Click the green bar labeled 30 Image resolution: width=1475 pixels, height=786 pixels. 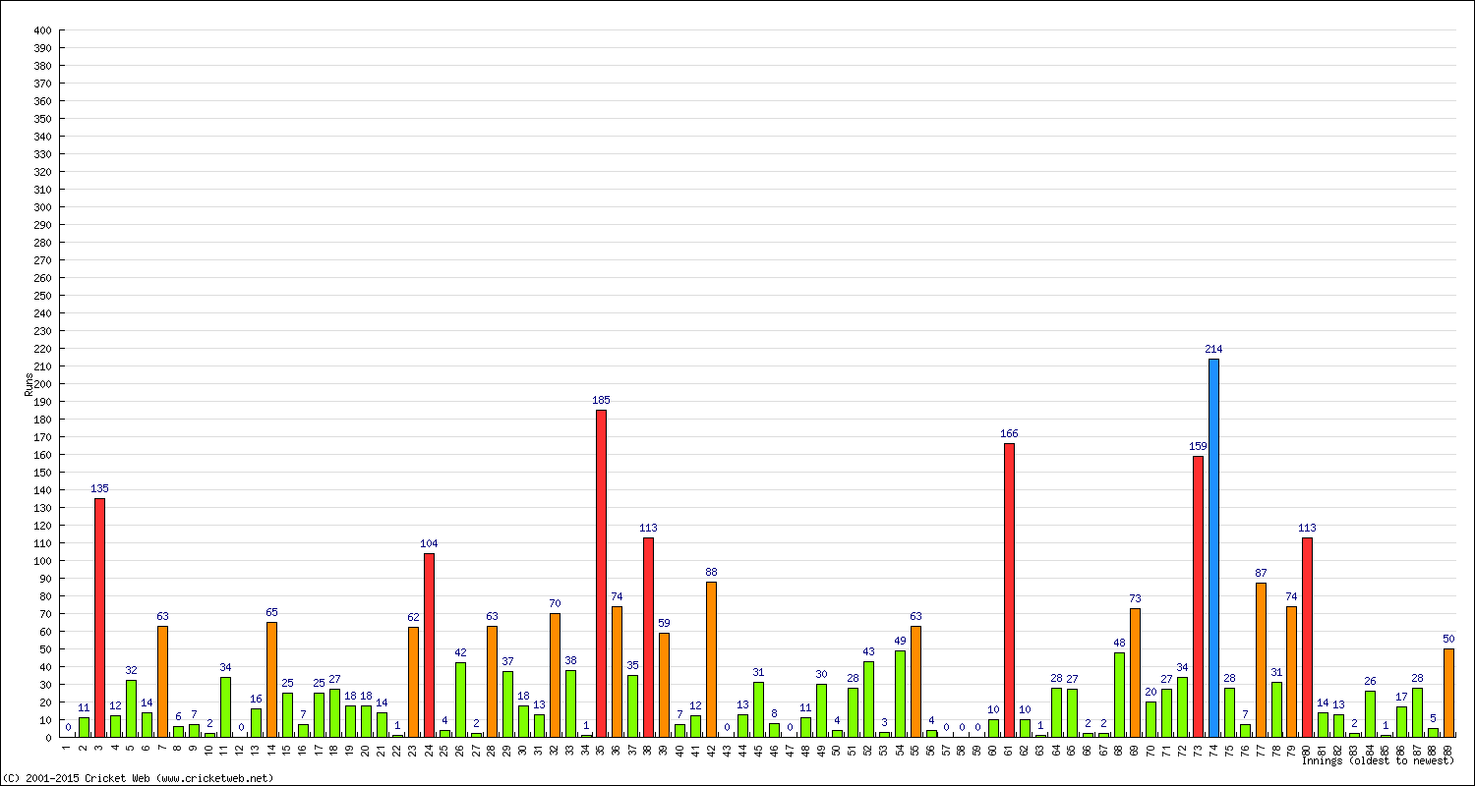(x=821, y=710)
